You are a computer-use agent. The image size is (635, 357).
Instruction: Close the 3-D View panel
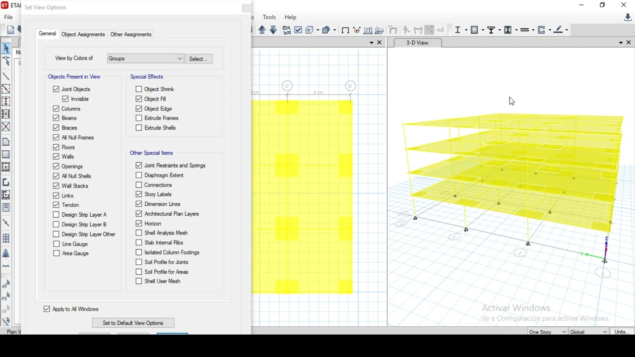(x=629, y=43)
